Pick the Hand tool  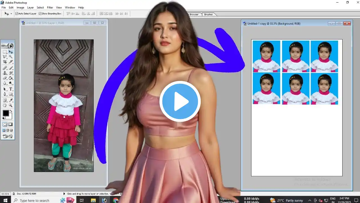[5, 105]
